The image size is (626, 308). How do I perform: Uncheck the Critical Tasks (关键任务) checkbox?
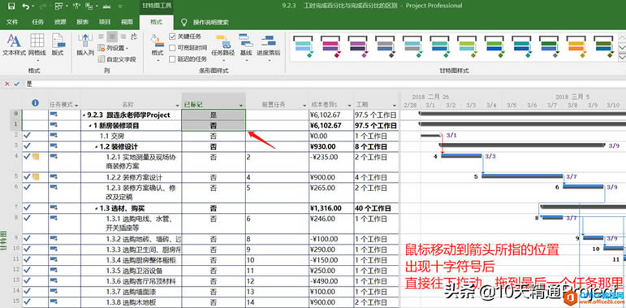click(x=172, y=37)
